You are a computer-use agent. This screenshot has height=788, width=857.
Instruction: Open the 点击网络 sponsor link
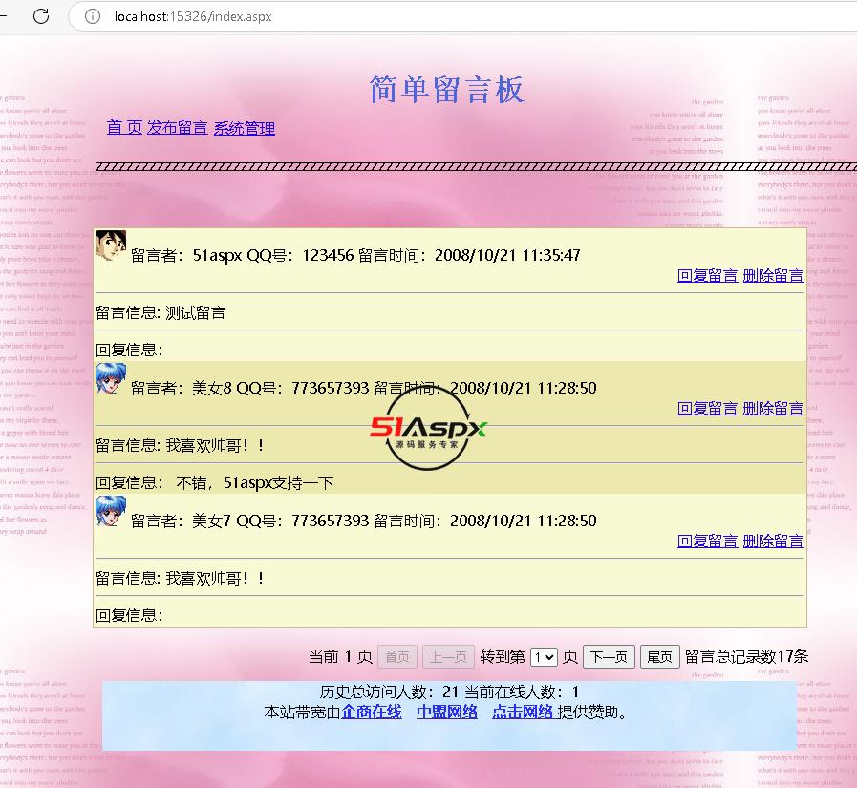523,712
